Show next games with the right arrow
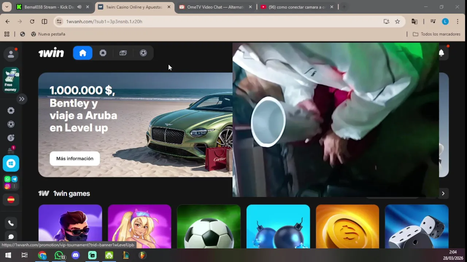The height and width of the screenshot is (262, 467). (x=443, y=194)
